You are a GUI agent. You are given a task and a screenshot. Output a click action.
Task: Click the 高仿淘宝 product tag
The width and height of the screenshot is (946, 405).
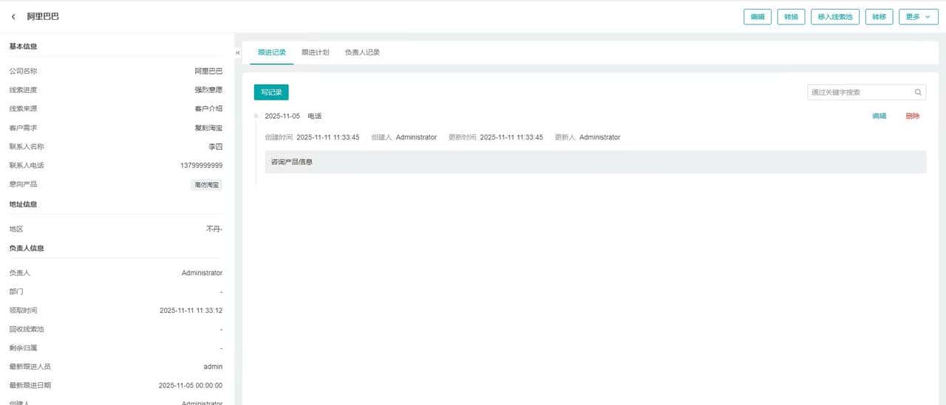tap(207, 184)
